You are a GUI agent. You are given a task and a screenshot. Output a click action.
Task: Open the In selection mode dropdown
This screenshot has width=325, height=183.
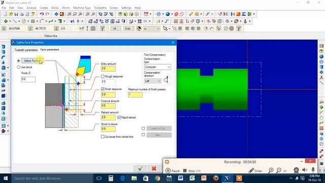coord(151,28)
